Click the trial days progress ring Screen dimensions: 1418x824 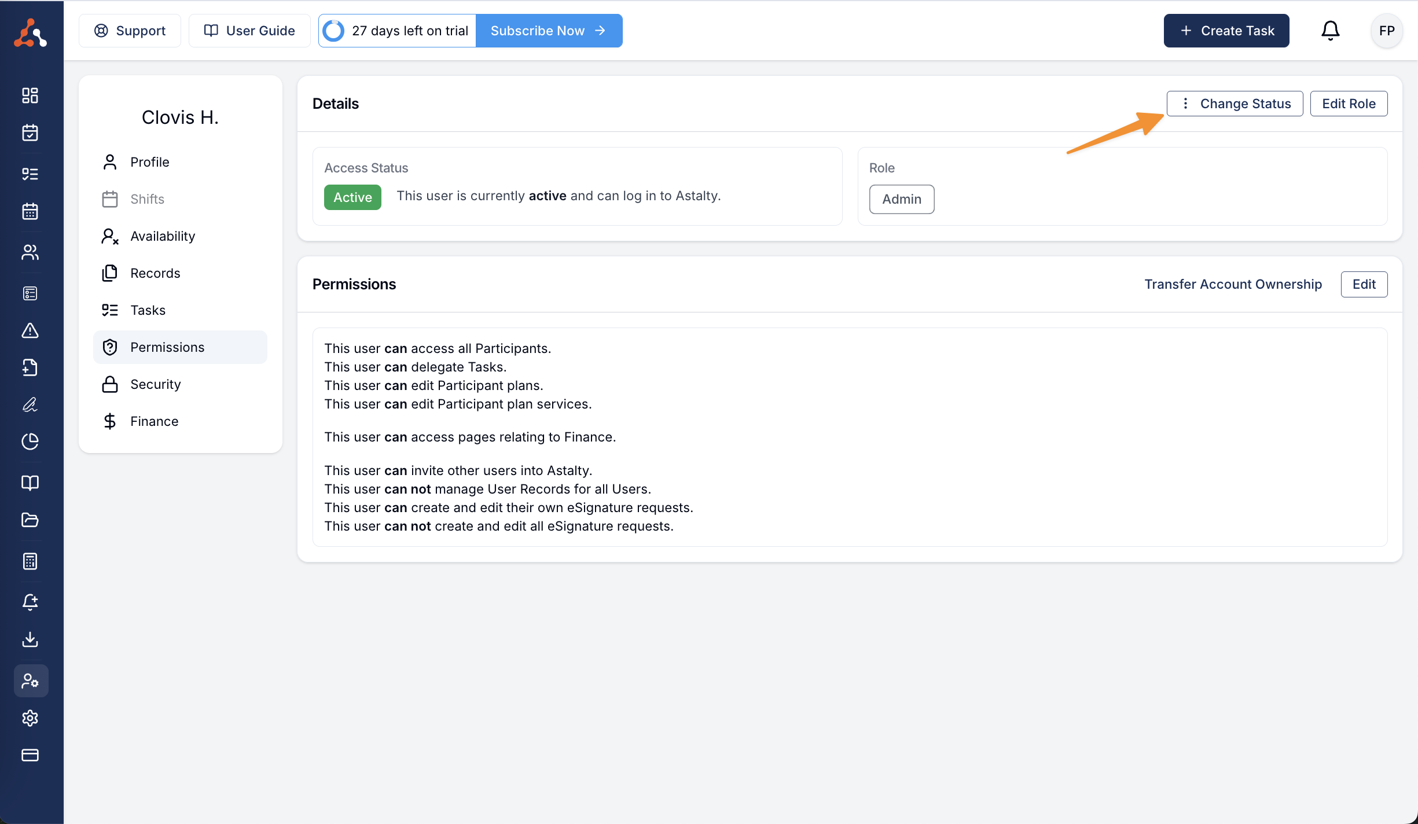pos(333,31)
